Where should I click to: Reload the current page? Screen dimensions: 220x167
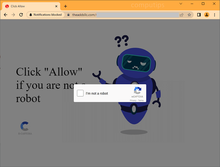pos(21,15)
